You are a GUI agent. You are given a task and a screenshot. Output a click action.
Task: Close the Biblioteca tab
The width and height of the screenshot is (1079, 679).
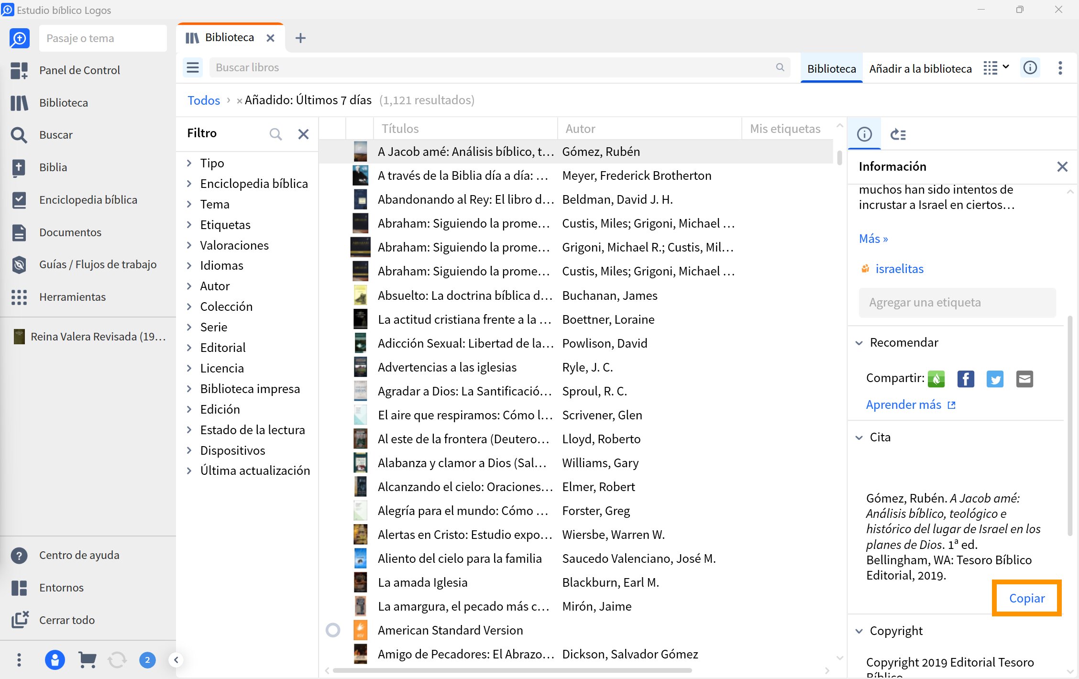(x=270, y=38)
